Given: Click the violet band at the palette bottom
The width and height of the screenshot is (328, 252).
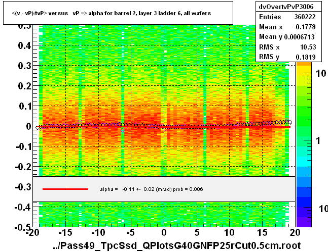Looking at the screenshot, I should click(x=304, y=222).
